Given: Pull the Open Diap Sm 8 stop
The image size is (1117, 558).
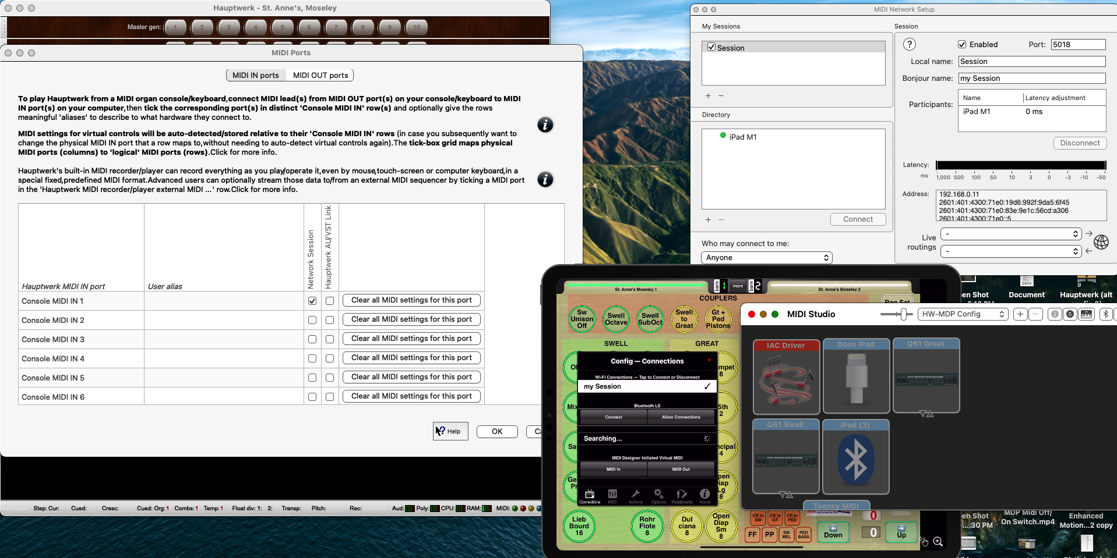Looking at the screenshot, I should [721, 526].
